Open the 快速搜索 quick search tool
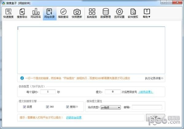The height and width of the screenshot is (129, 184). tap(8, 13)
